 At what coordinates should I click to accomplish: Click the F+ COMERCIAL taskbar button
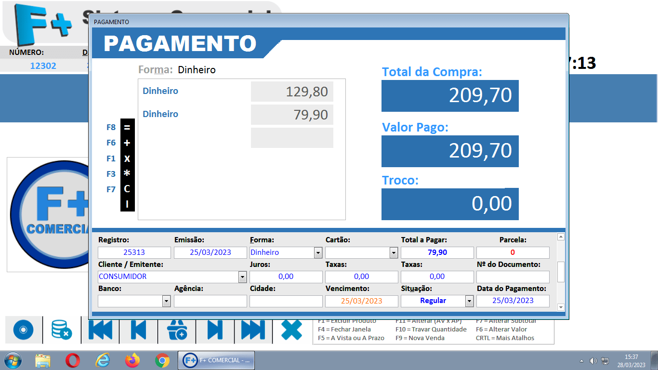coord(216,360)
